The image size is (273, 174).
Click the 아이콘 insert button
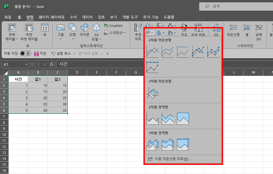point(85,30)
